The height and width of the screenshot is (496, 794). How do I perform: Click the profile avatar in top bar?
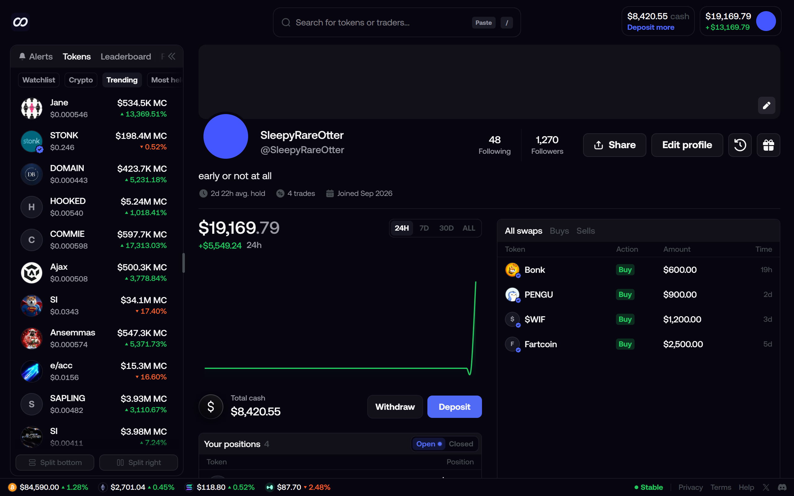pos(766,21)
